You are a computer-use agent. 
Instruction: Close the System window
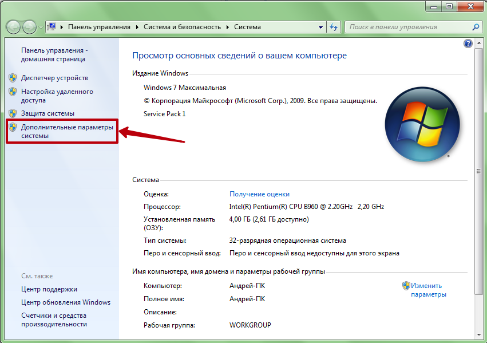click(x=470, y=6)
